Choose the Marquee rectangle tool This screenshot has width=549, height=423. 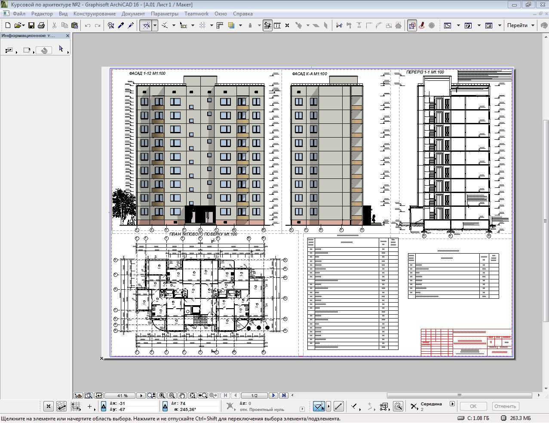[27, 50]
